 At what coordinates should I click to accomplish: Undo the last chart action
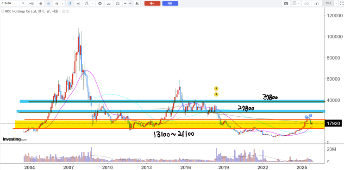point(125,3)
